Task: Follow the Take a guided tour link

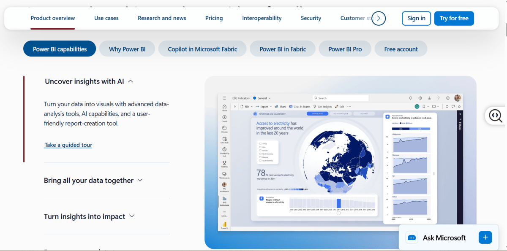Action: pos(68,145)
